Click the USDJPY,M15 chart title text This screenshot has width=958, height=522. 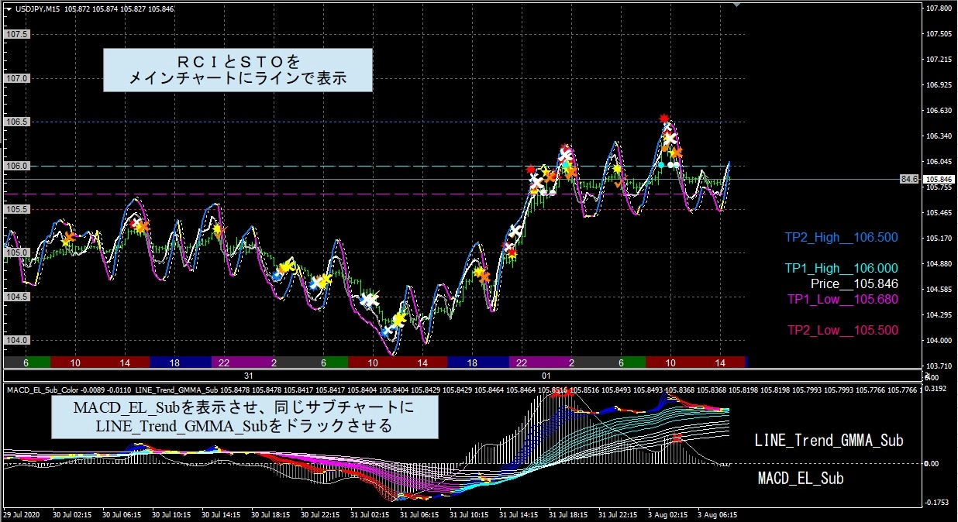click(40, 9)
